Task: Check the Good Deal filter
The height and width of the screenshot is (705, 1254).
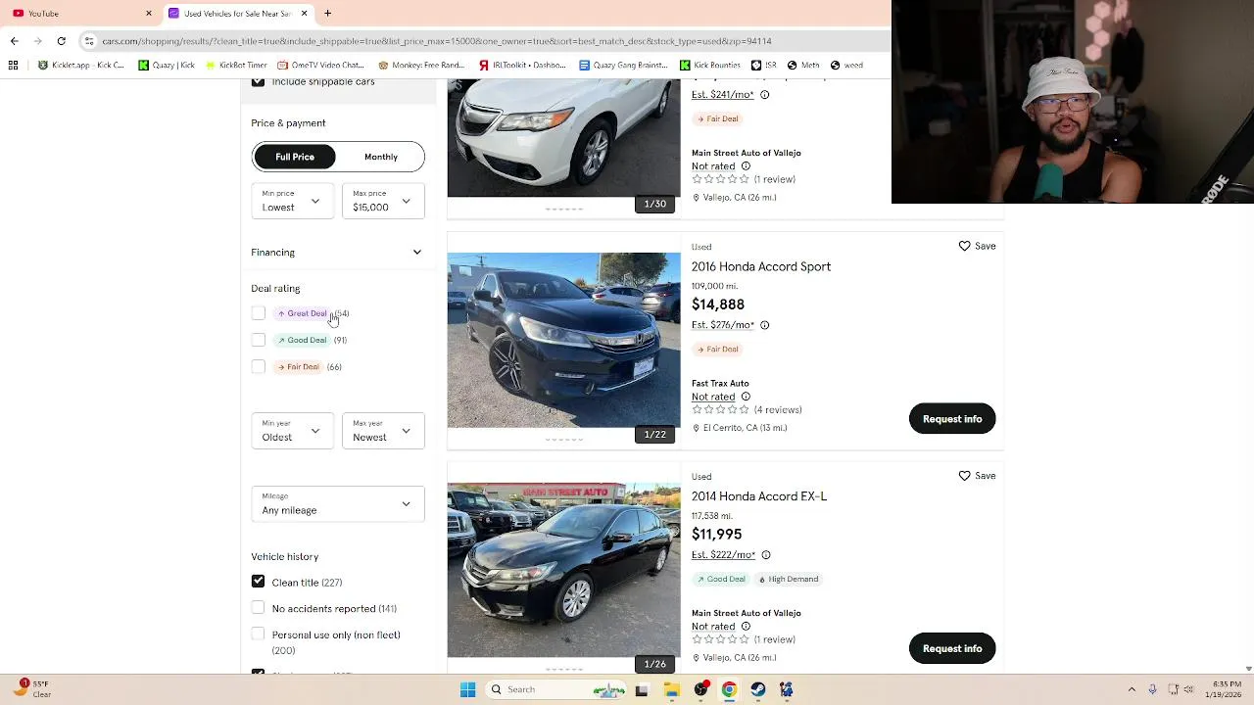Action: pyautogui.click(x=259, y=340)
